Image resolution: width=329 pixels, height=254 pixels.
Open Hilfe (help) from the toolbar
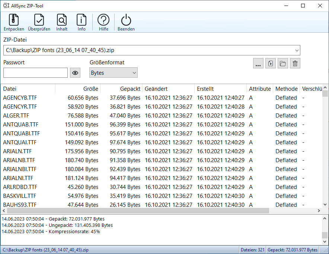point(103,20)
